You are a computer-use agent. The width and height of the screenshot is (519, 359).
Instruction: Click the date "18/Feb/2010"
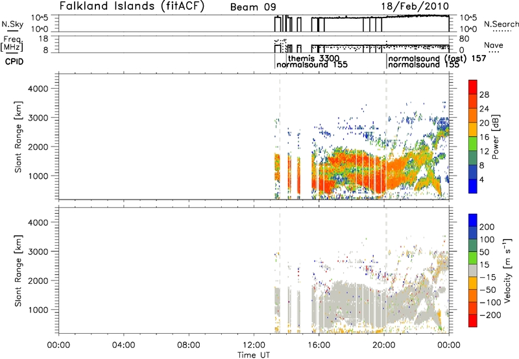tap(415, 6)
